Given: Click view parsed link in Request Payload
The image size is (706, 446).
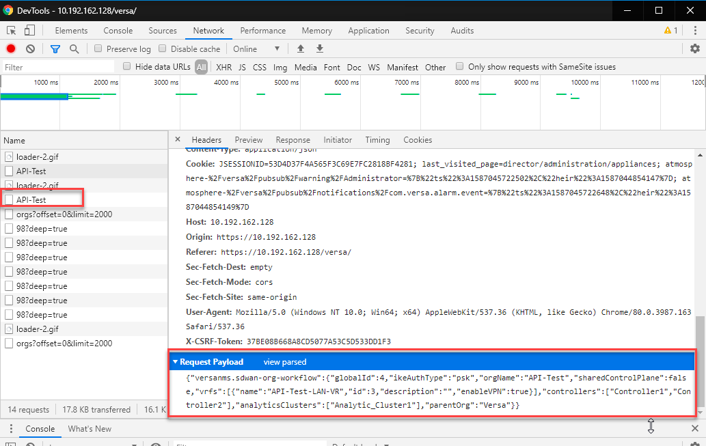Looking at the screenshot, I should point(285,362).
